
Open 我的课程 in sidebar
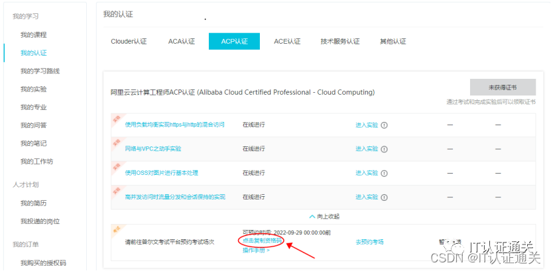click(x=33, y=34)
